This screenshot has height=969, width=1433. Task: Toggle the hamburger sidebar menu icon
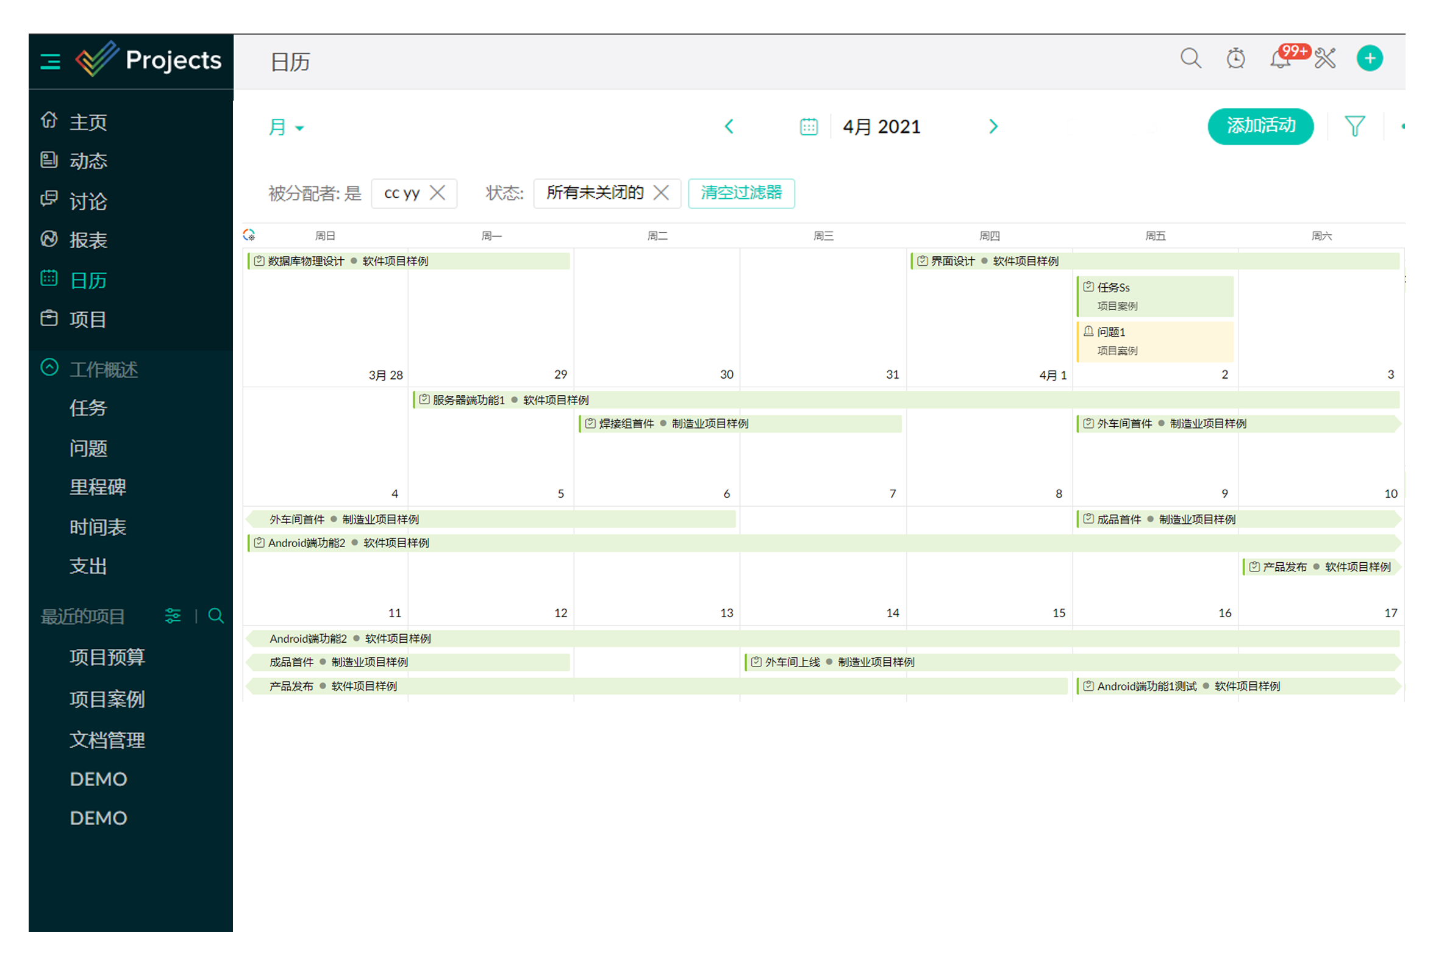pyautogui.click(x=50, y=61)
